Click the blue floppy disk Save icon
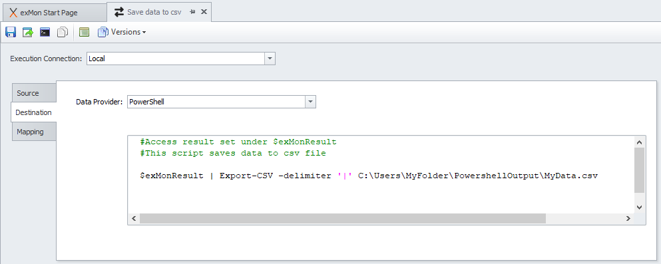Image resolution: width=661 pixels, height=264 pixels. click(x=11, y=32)
